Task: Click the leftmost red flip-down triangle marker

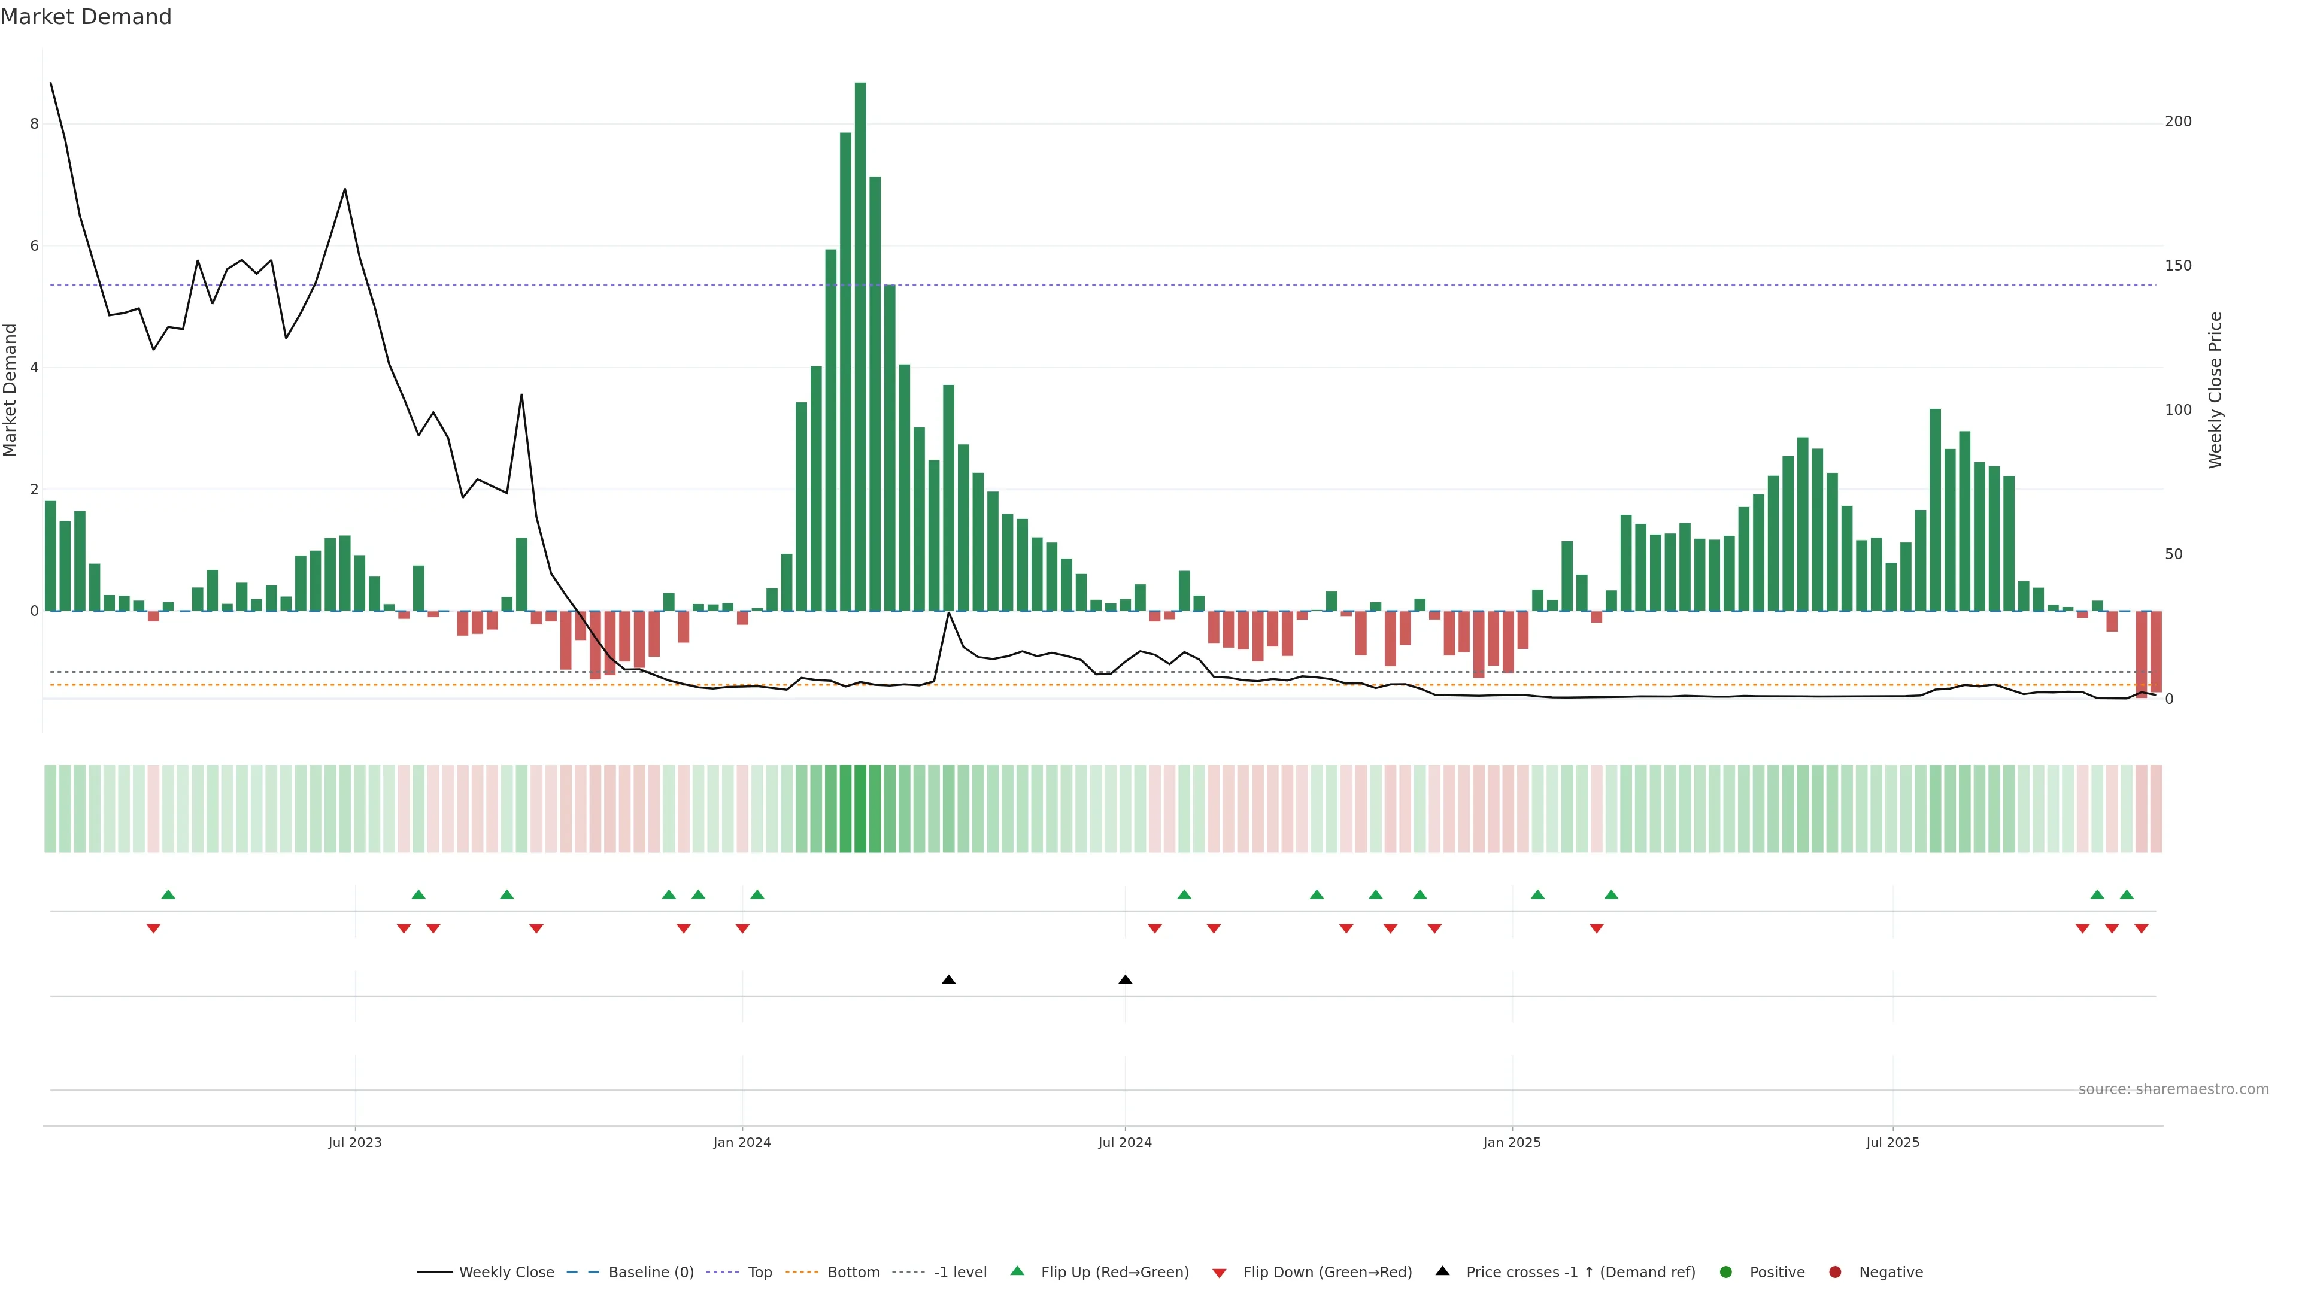Action: [x=153, y=929]
